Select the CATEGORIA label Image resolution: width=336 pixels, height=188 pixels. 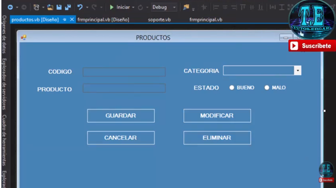(201, 71)
